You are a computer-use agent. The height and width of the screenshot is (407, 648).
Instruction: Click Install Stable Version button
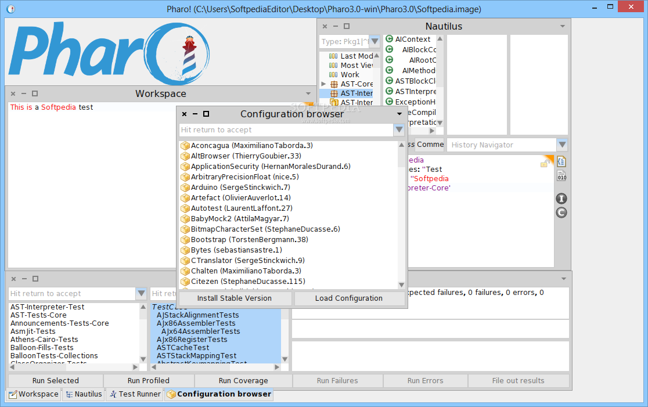pos(235,298)
